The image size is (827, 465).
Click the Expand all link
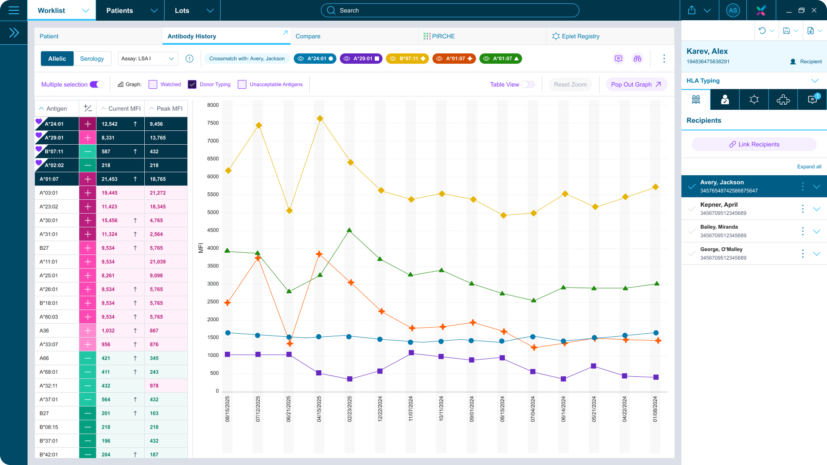[809, 167]
